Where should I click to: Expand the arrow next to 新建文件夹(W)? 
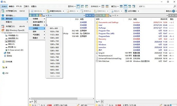63,11
